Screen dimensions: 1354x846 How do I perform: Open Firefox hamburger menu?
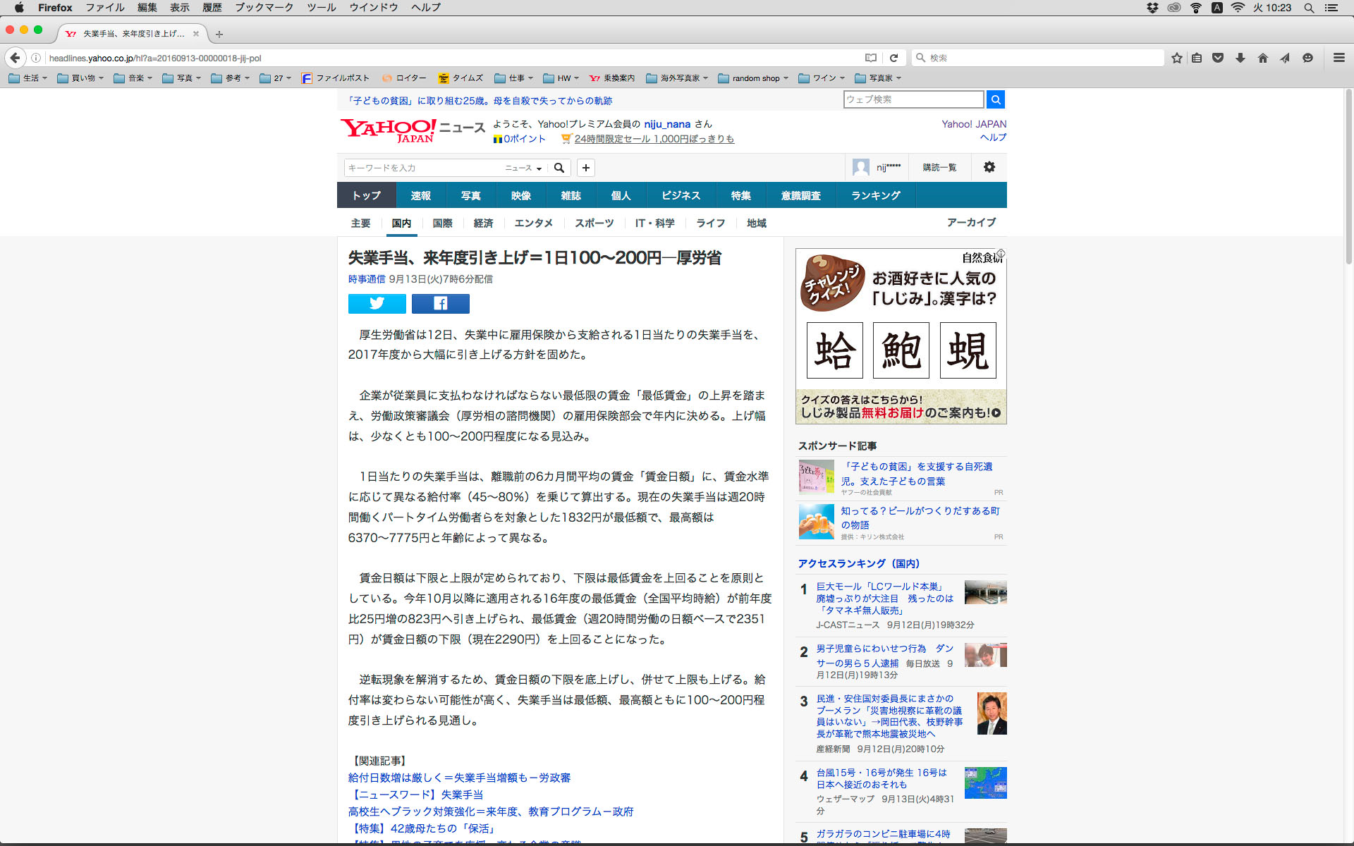[1338, 58]
